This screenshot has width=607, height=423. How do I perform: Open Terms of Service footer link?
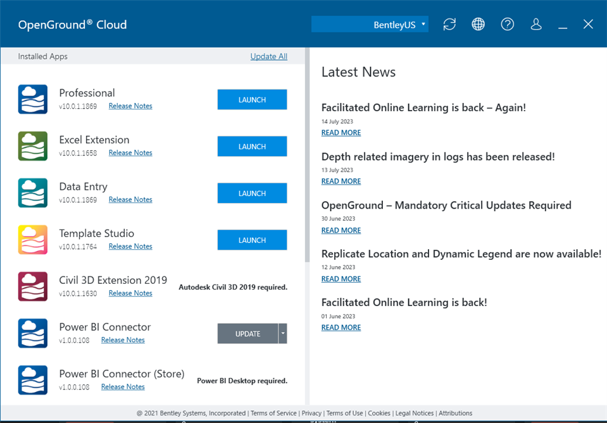point(273,413)
